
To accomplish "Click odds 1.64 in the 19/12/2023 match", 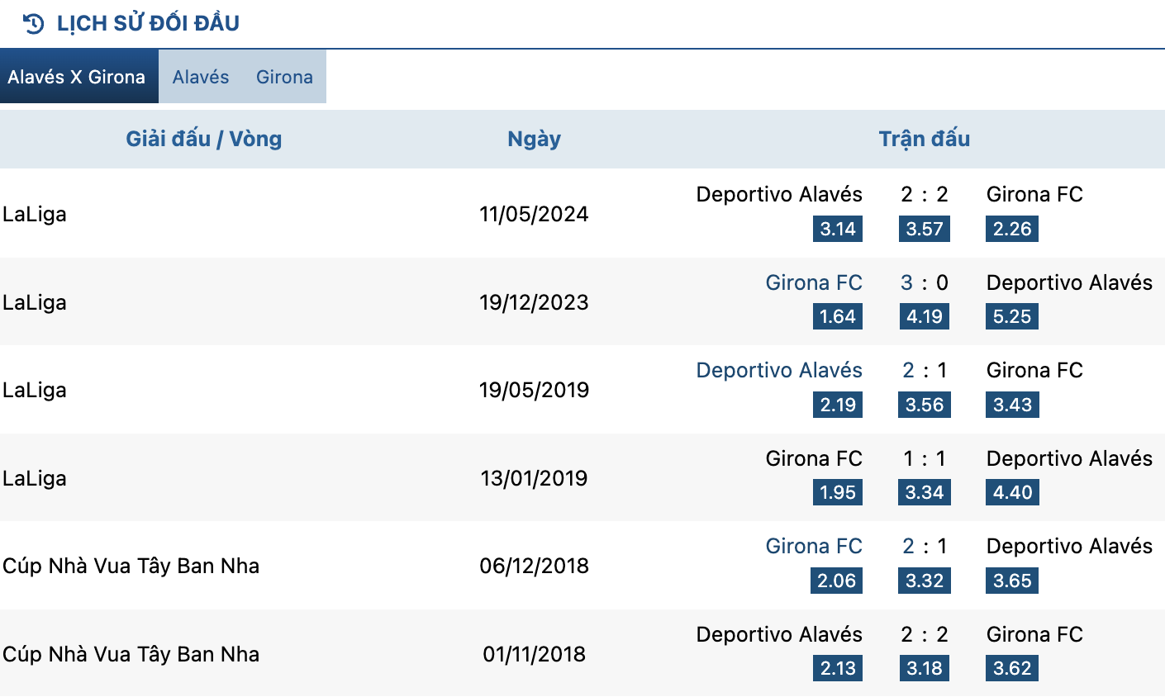I will [x=838, y=316].
